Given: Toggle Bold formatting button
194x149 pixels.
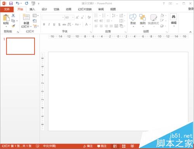Looking at the screenshot, I should click(x=44, y=24).
